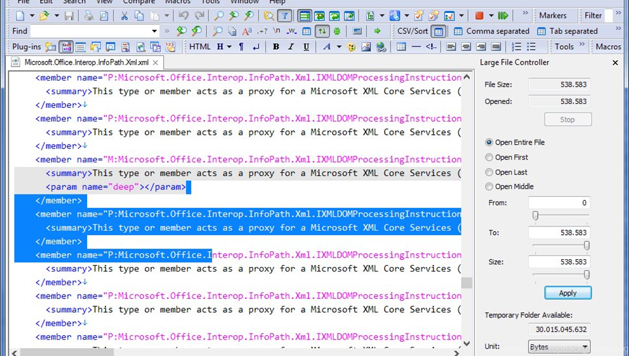Click the Markers toolbar label
Viewport: 629px width, 356px height.
[x=553, y=16]
